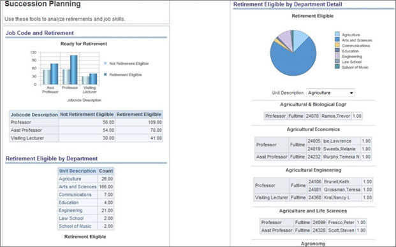
Task: Click the Not Retirement Eligible legend marker
Action: (105, 63)
